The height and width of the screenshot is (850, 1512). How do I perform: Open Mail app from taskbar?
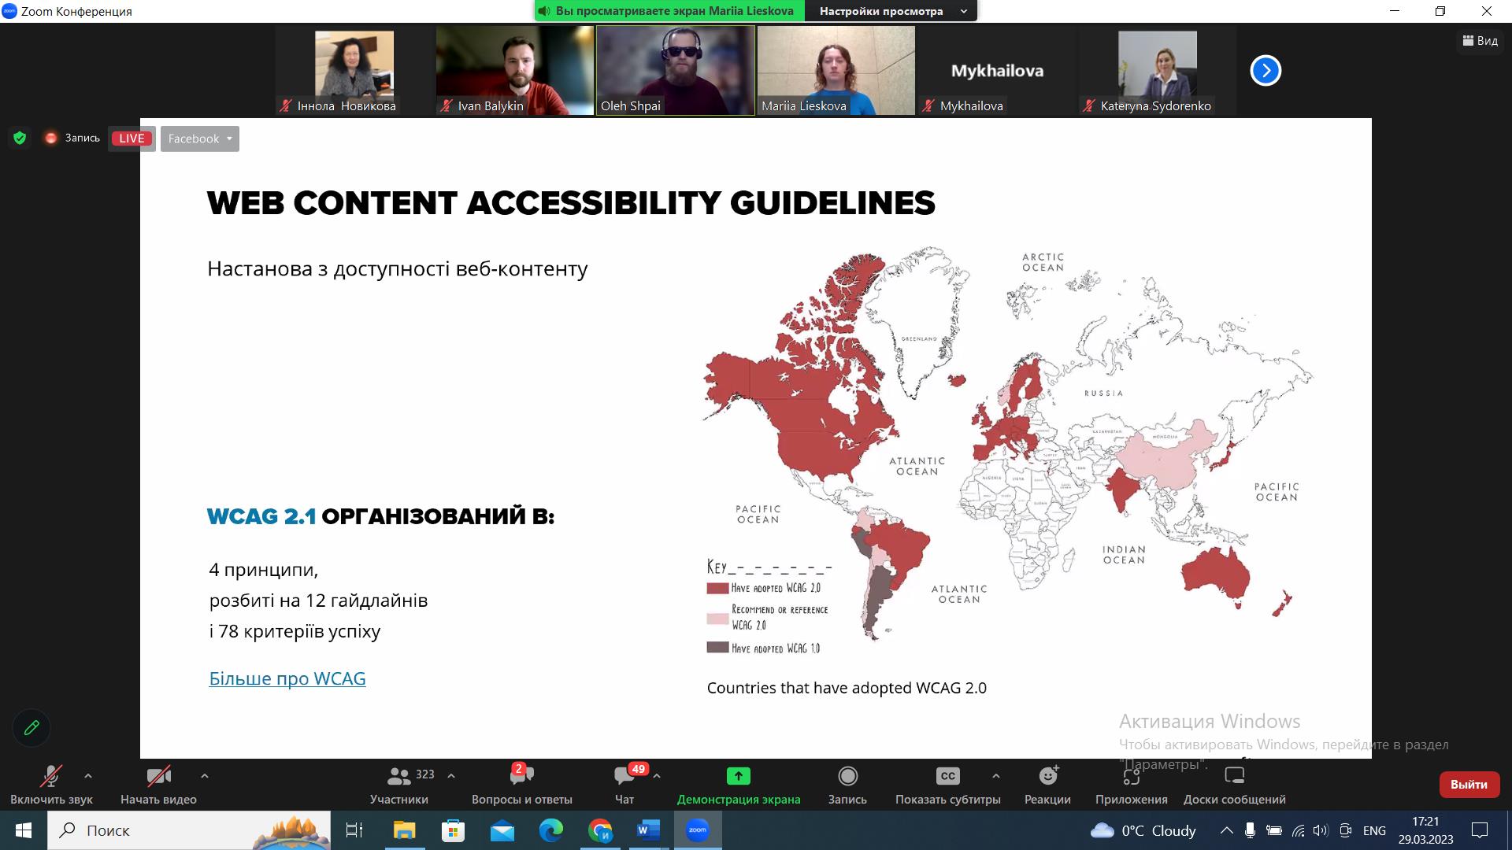click(502, 830)
